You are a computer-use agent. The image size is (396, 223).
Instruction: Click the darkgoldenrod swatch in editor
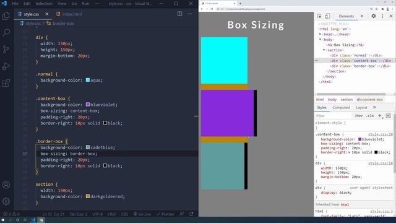click(88, 196)
